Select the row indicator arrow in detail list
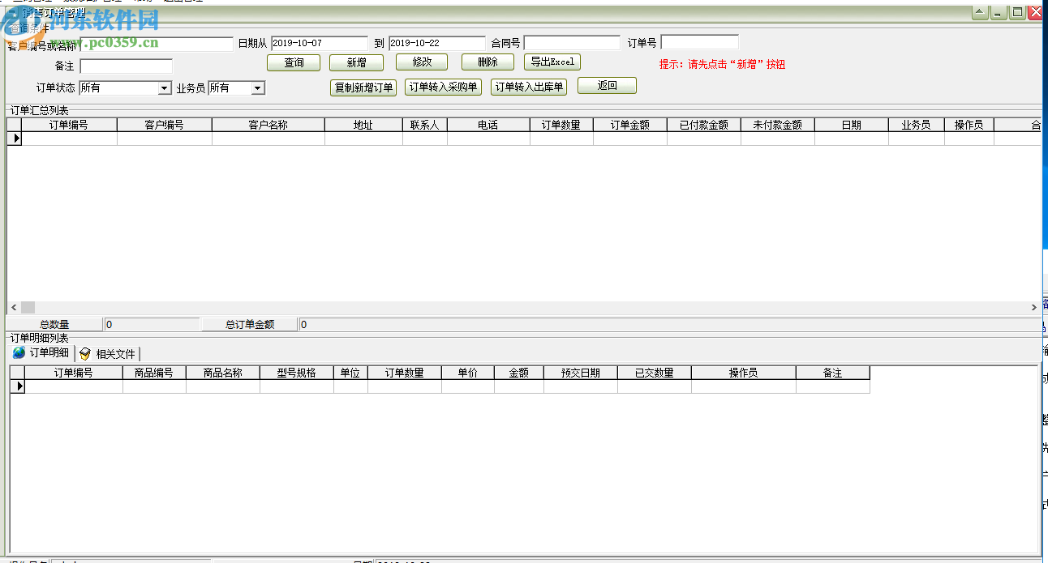Image resolution: width=1048 pixels, height=563 pixels. (17, 386)
